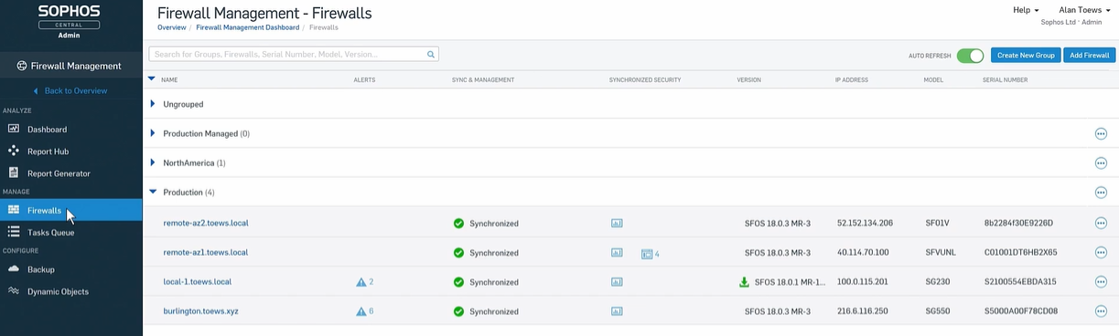Toggle the Auto Refresh switch
Screen dimensions: 1119x336
tap(970, 56)
